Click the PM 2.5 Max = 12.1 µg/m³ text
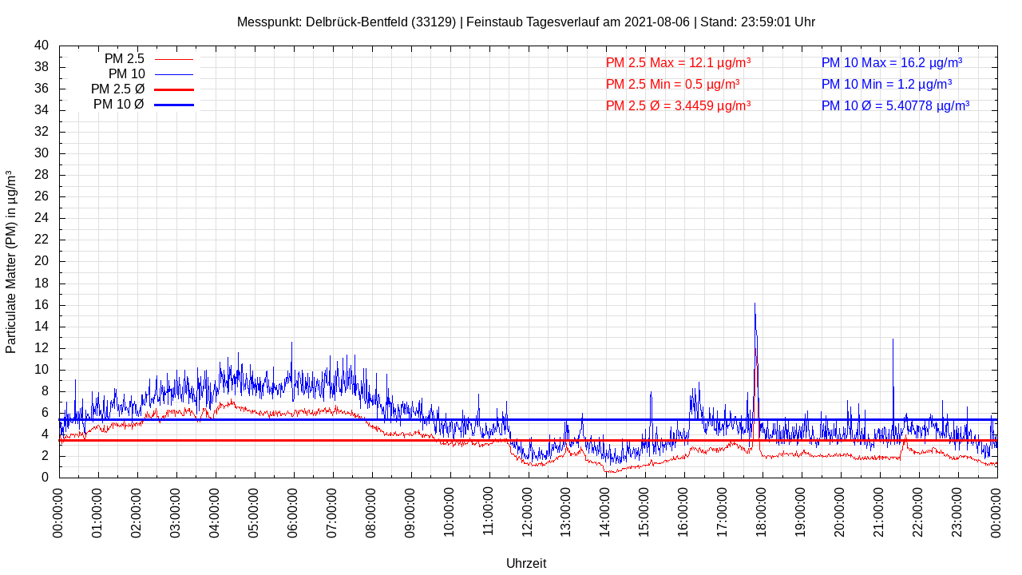 [x=678, y=62]
